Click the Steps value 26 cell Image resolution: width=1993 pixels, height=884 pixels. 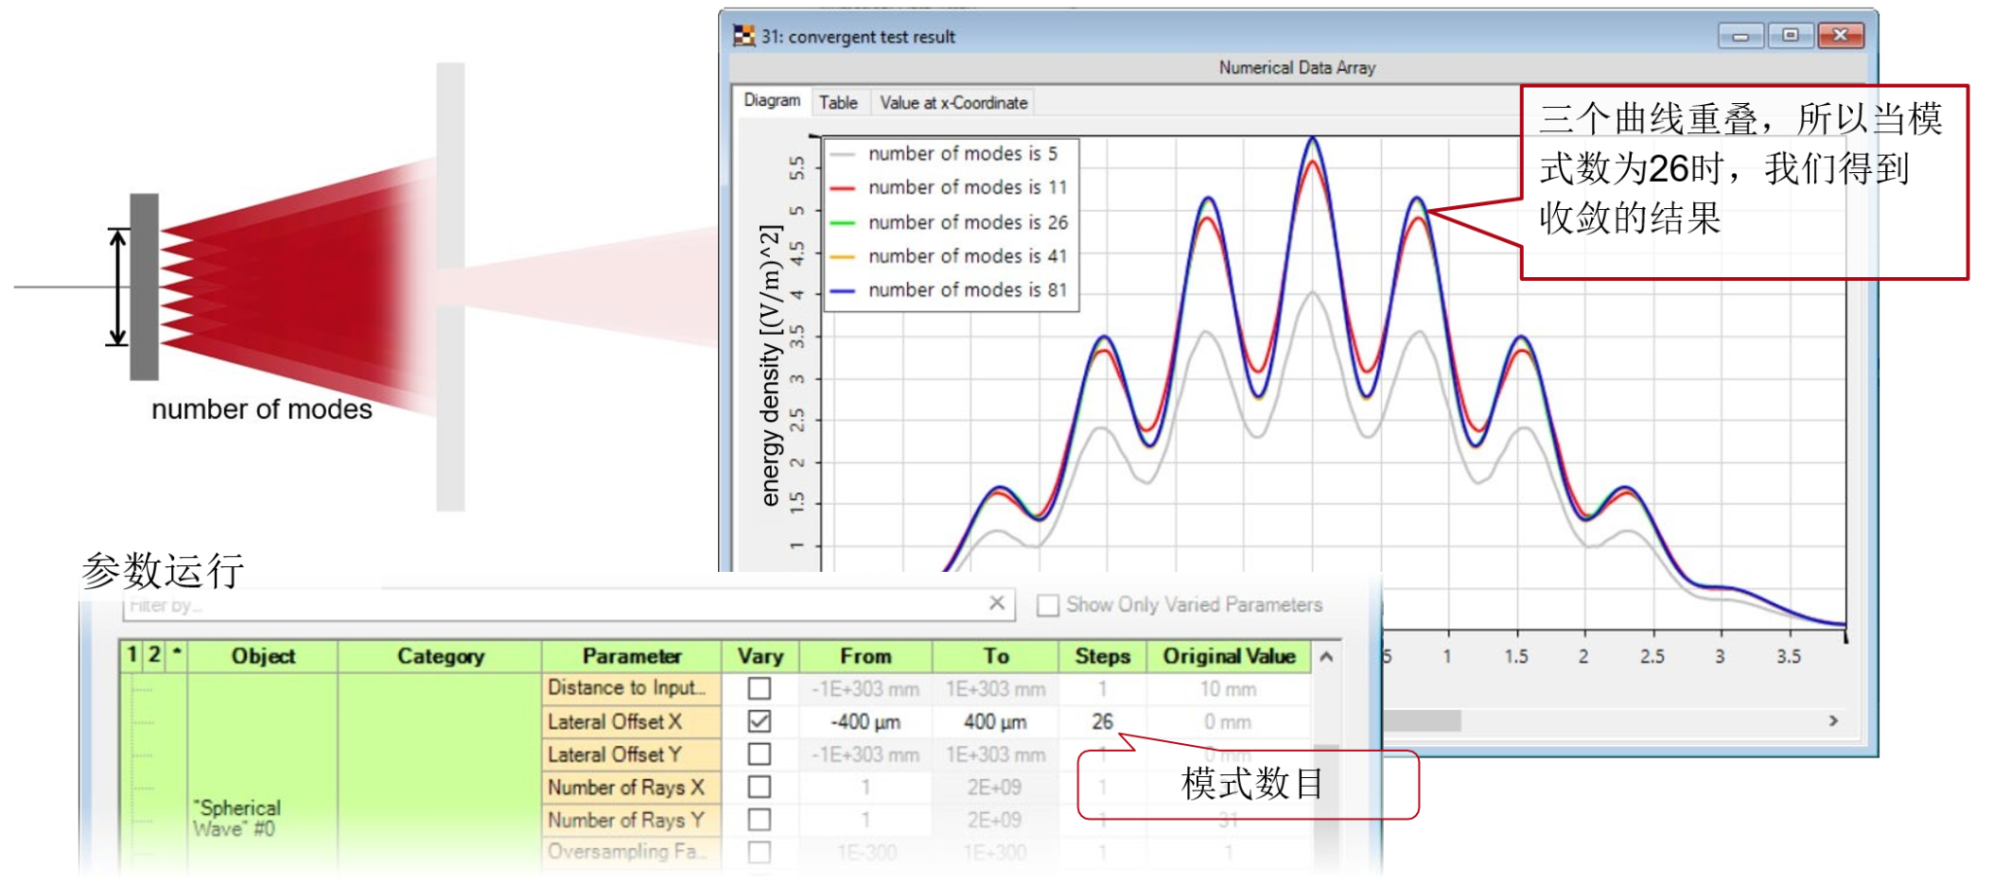click(1102, 722)
